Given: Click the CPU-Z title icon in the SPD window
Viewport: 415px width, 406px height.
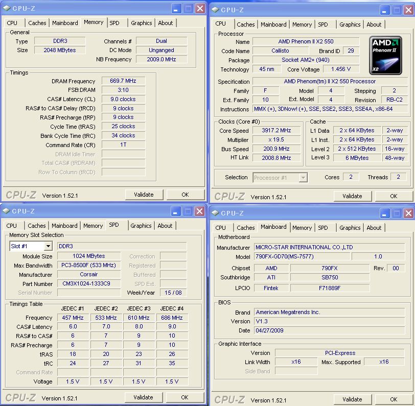Looking at the screenshot, I should coord(6,211).
